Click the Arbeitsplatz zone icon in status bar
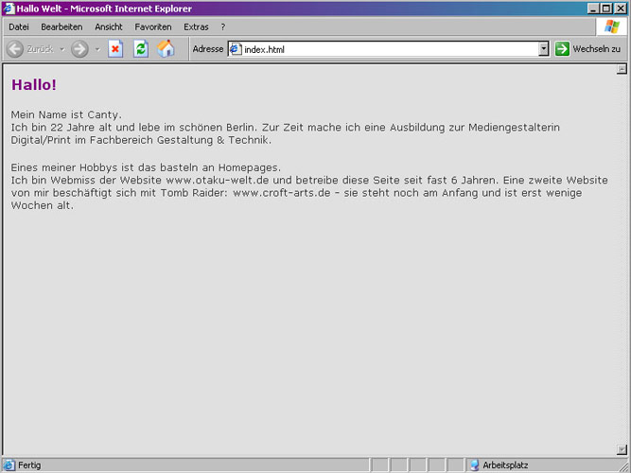631x473 pixels. 475,464
